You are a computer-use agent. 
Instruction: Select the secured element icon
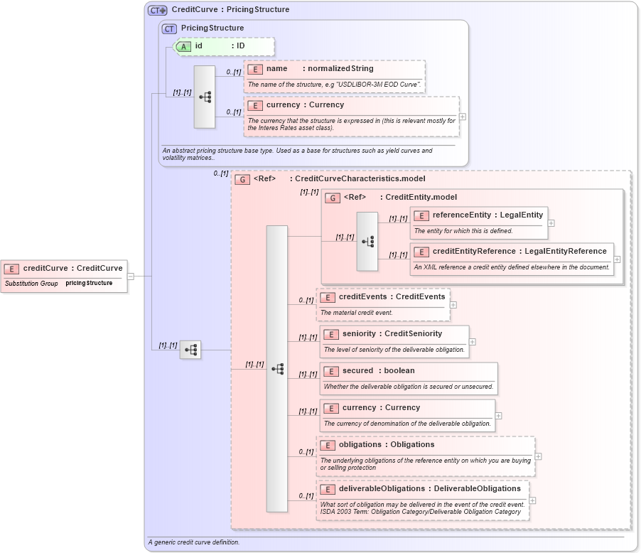click(330, 370)
